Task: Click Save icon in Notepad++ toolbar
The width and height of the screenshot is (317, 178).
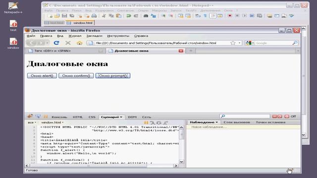Action: 64,16
